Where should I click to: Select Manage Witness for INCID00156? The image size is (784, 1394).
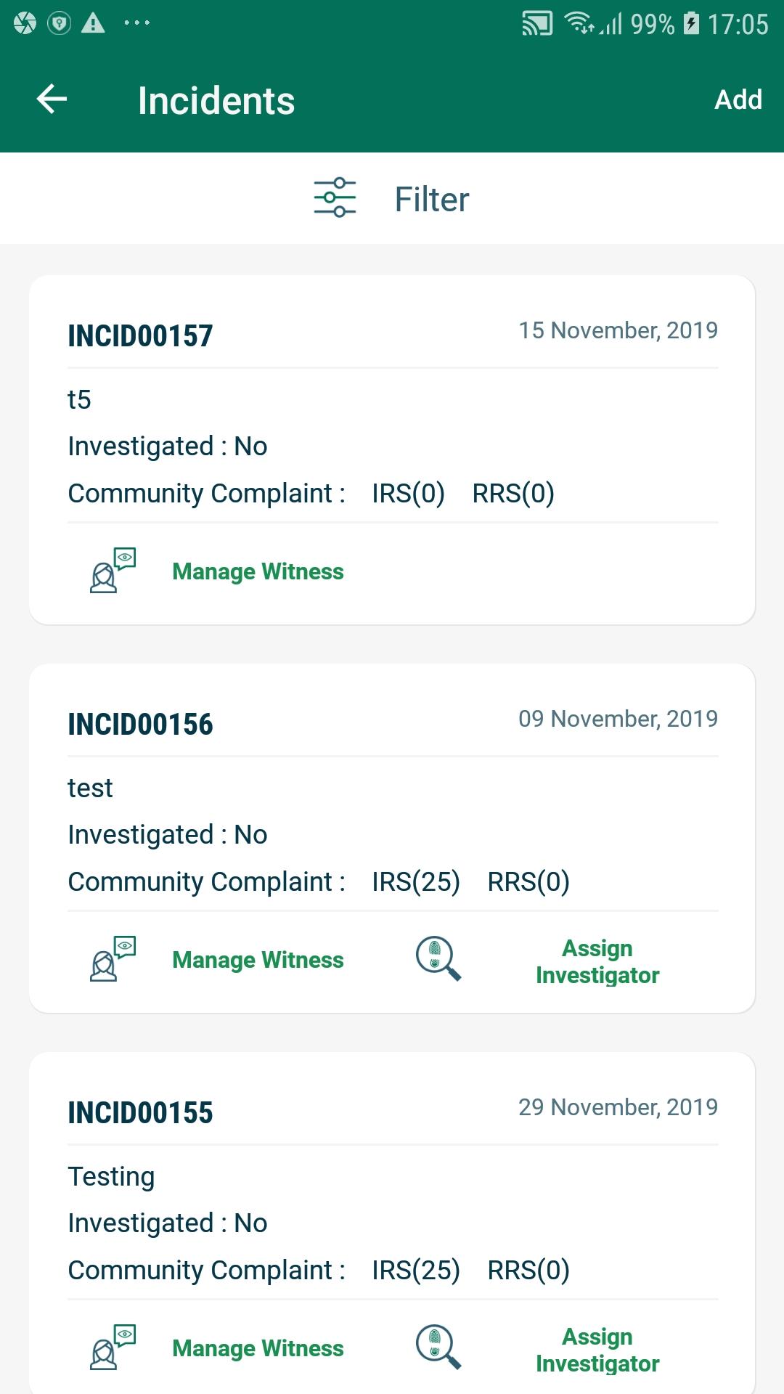(x=258, y=960)
